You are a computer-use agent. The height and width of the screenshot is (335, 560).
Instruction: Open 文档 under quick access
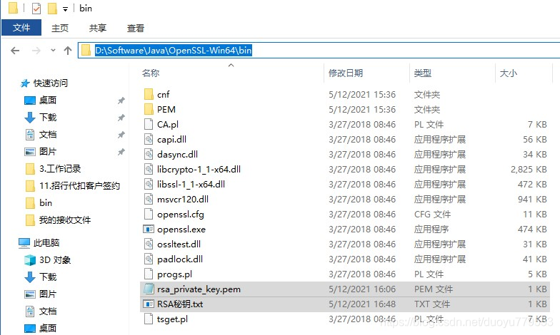click(x=40, y=134)
